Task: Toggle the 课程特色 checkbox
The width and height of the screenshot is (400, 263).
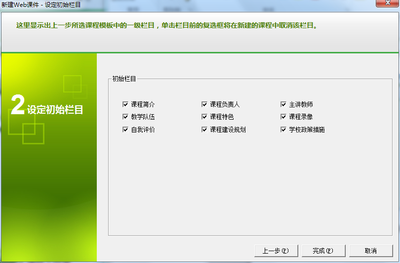Action: [x=204, y=117]
